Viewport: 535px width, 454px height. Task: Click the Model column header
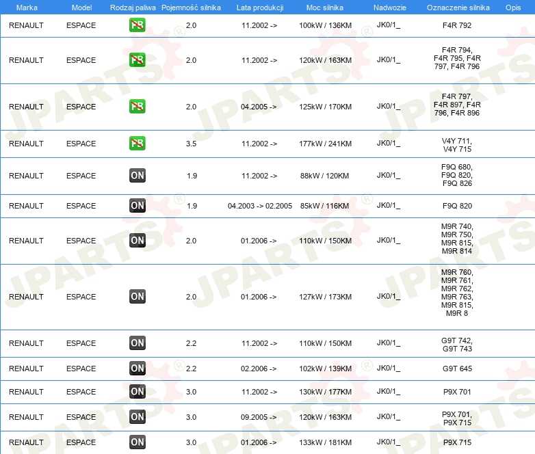click(81, 8)
